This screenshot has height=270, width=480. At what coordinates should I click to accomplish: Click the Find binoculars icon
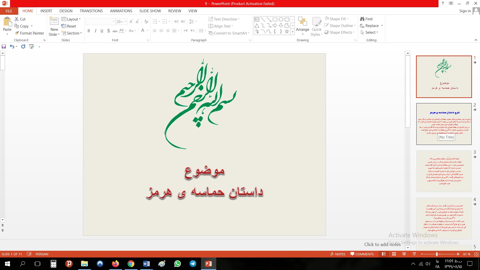(x=362, y=19)
